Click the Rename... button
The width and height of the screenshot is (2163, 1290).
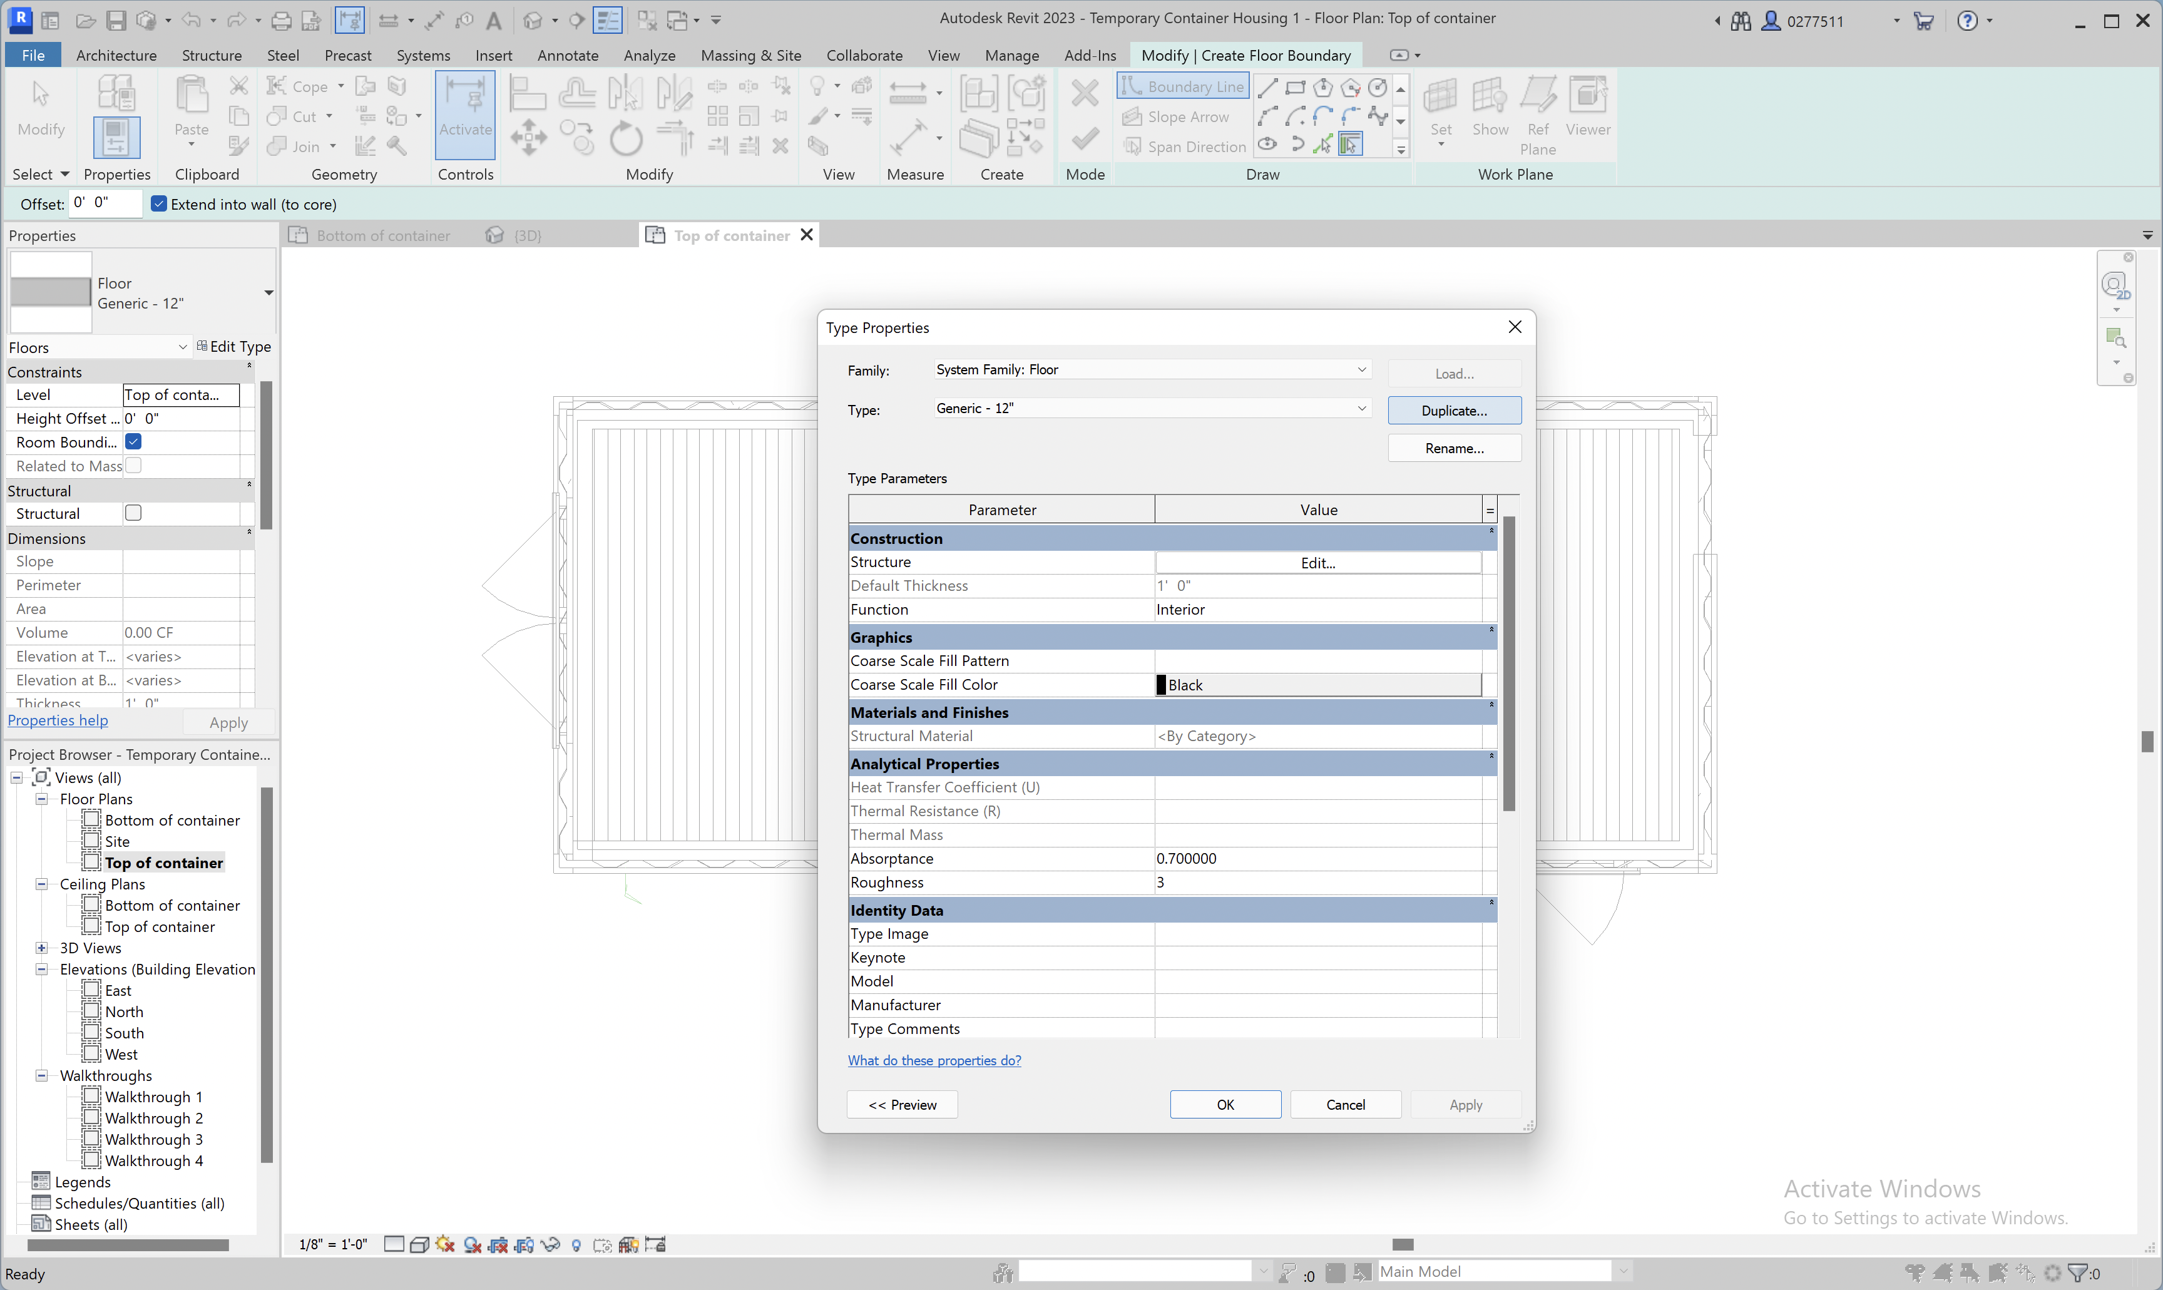1454,448
